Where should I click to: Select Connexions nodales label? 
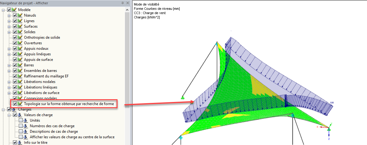[x=40, y=98]
